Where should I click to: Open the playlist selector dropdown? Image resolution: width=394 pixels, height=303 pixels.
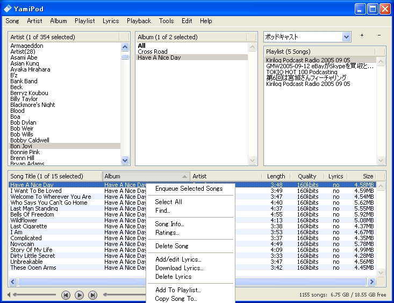click(347, 37)
